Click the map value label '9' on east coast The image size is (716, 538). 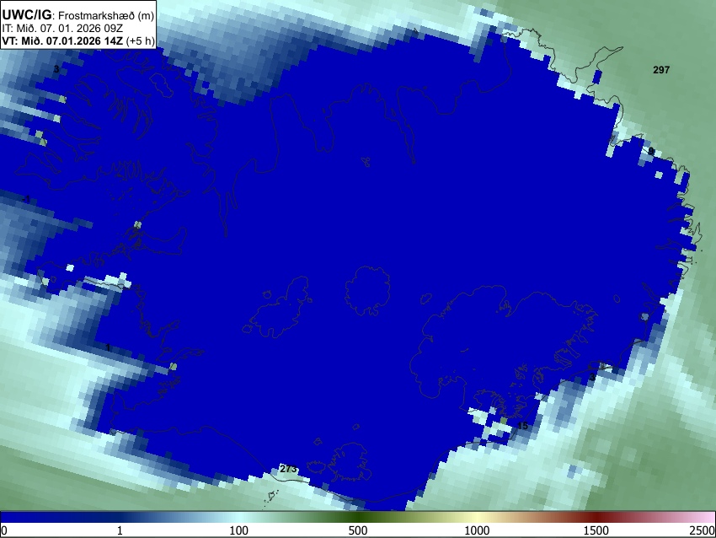click(x=651, y=151)
